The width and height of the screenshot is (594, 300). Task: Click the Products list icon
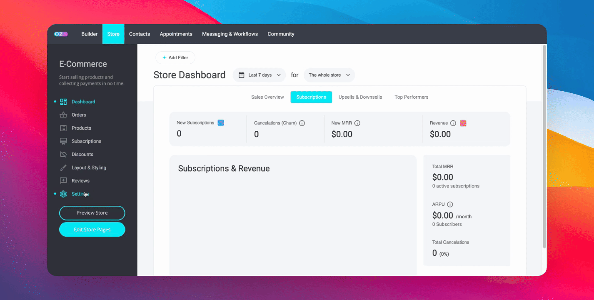pyautogui.click(x=63, y=128)
